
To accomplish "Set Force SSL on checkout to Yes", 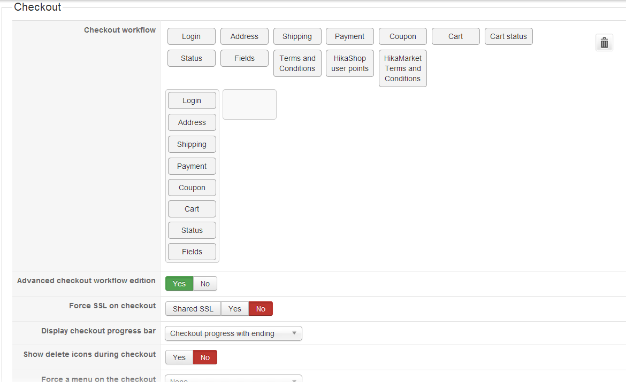I will [x=235, y=309].
